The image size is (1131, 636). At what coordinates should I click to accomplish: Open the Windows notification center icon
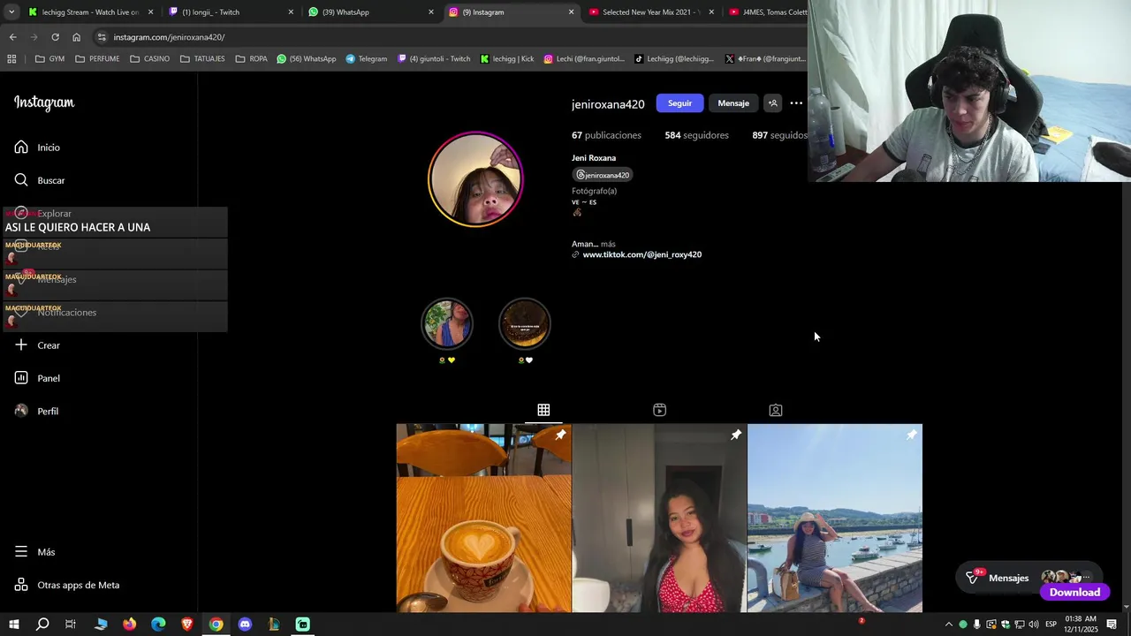pos(1112,625)
